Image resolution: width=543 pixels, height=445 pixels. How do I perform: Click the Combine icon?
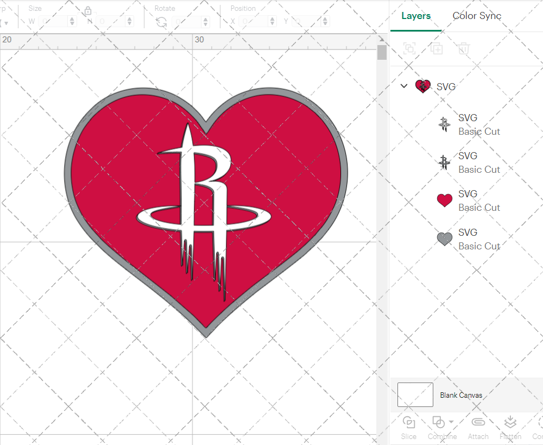(438, 422)
